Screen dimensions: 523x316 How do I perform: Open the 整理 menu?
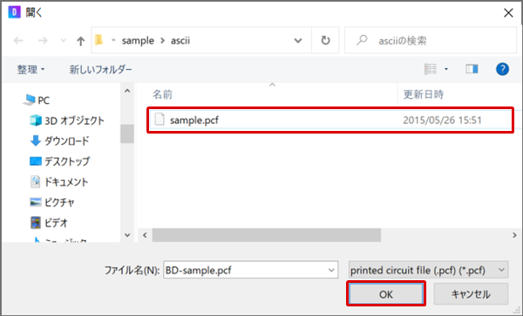click(31, 69)
